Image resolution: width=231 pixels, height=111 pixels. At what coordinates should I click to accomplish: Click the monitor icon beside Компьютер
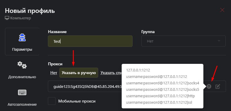(7, 18)
